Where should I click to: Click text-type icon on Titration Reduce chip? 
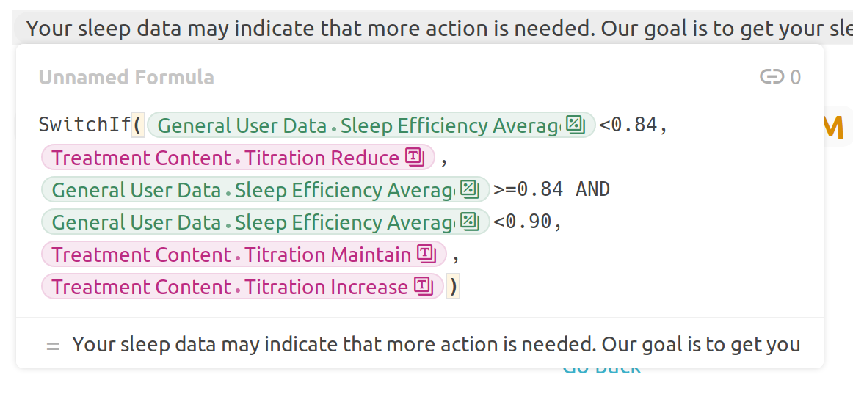click(415, 157)
